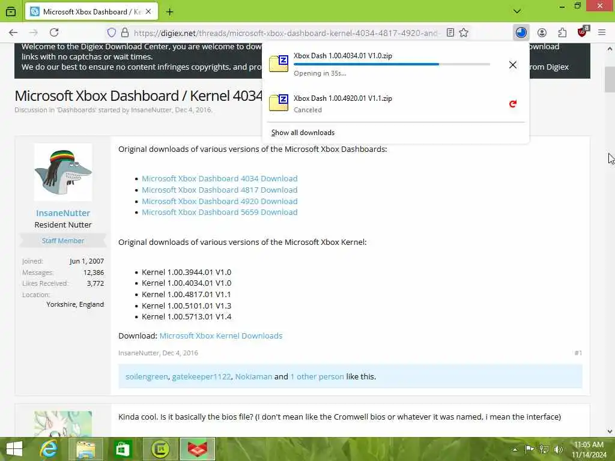Open the Action Center flag icon
The width and height of the screenshot is (615, 461).
tap(529, 449)
